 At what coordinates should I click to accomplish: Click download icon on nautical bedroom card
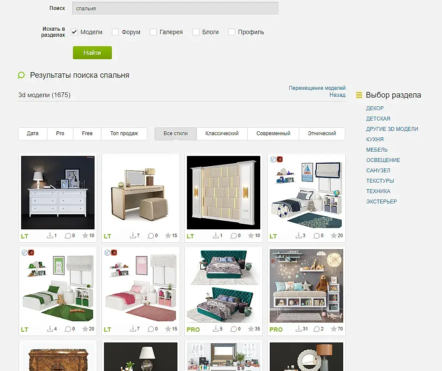[x=299, y=235]
